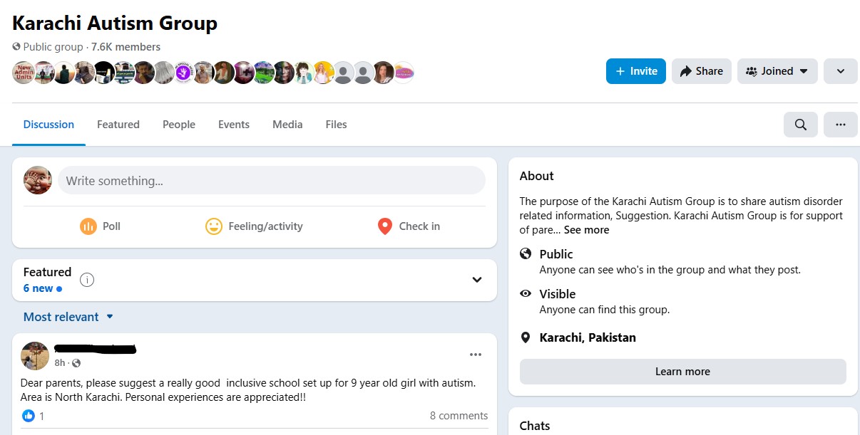Image resolution: width=860 pixels, height=435 pixels.
Task: Open the post's three-dots menu
Action: click(x=476, y=355)
